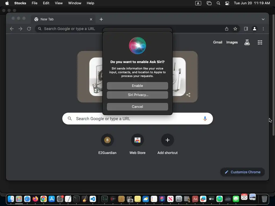
Task: Open TextEdit from the Dock
Action: 68,199
